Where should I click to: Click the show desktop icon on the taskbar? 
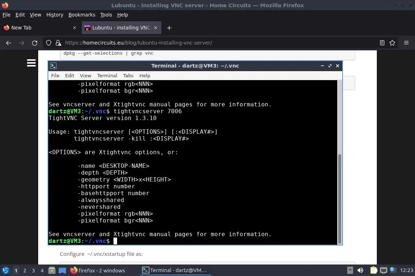(x=62, y=271)
